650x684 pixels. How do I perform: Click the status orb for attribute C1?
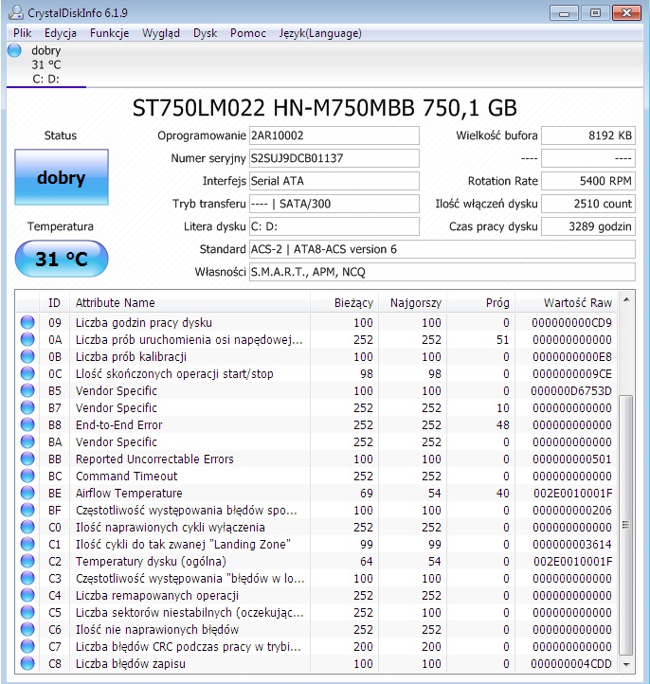click(x=27, y=544)
